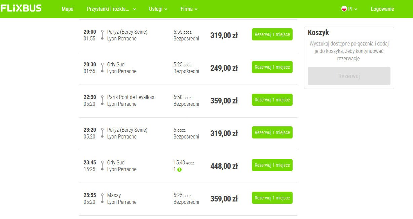
Task: Reserve a seat on the 23:45 Orly Sud trip
Action: click(x=272, y=165)
